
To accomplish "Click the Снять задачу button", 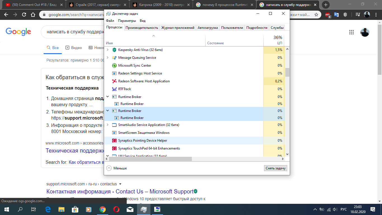I will coord(275,168).
